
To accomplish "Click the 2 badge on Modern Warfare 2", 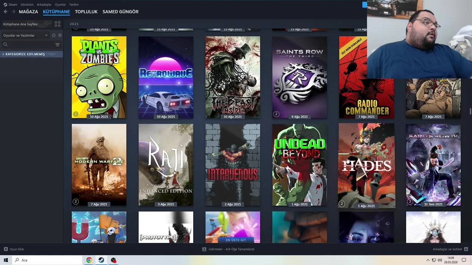I will [x=76, y=202].
